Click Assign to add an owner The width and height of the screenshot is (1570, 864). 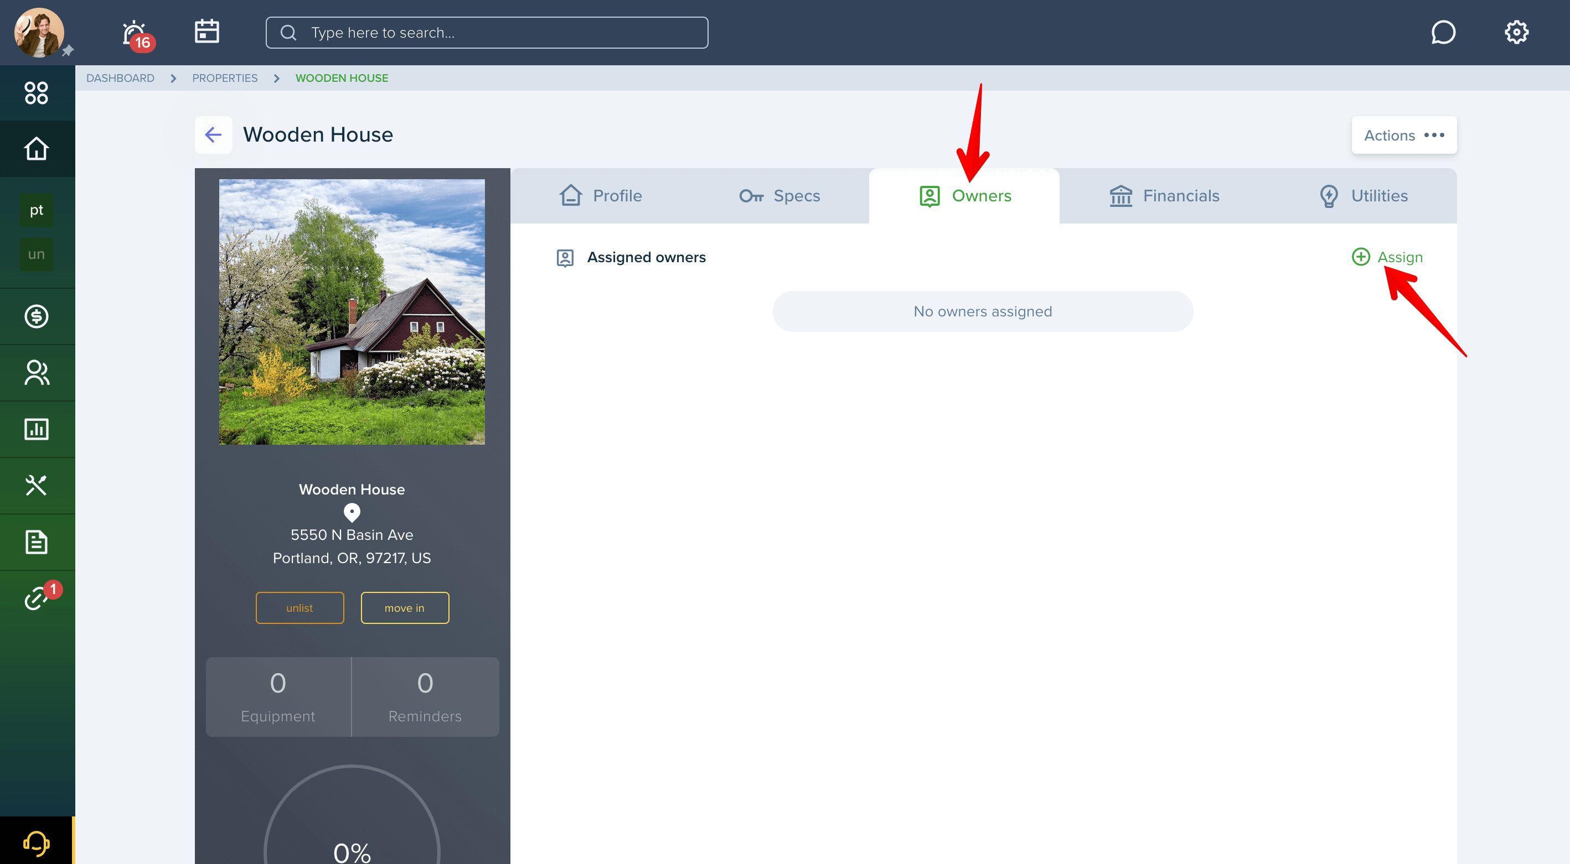(1387, 257)
